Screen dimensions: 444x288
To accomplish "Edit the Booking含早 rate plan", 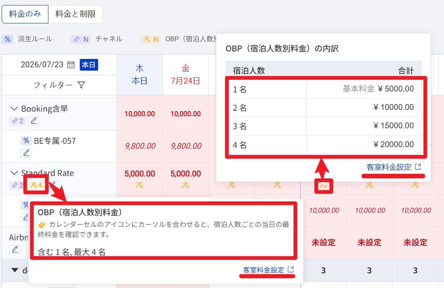I will tap(33, 121).
